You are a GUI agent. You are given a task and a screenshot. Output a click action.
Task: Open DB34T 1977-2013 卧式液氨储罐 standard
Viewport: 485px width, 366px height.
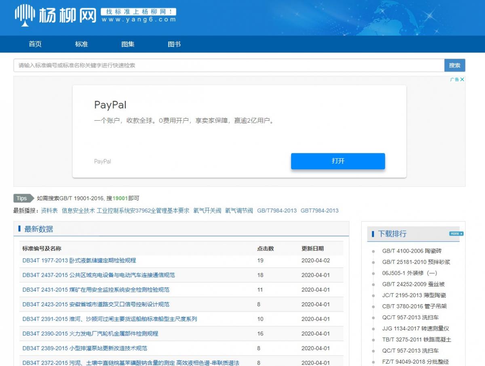(x=79, y=260)
